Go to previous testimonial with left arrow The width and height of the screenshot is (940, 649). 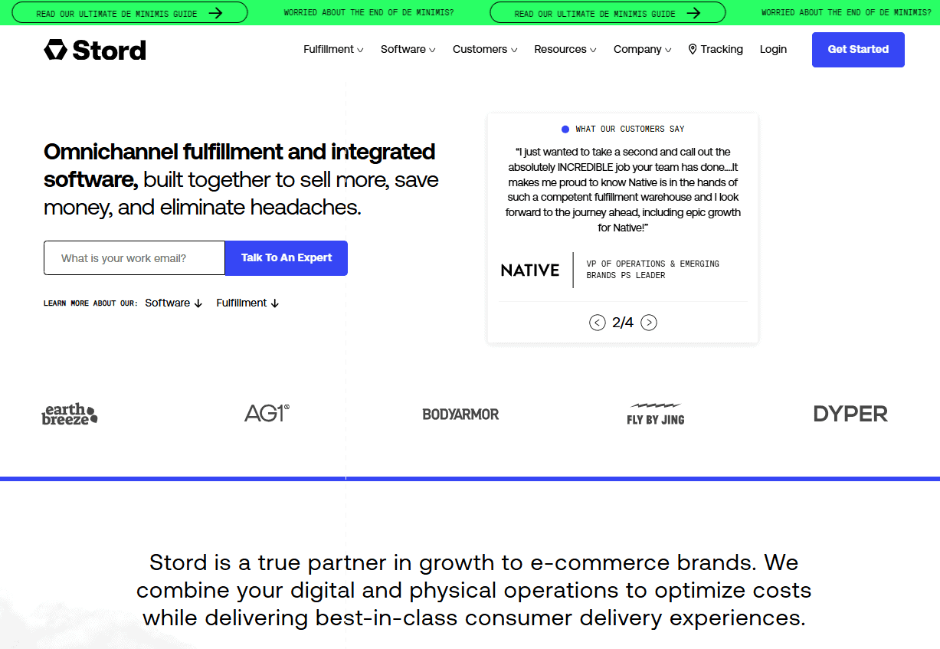click(598, 323)
